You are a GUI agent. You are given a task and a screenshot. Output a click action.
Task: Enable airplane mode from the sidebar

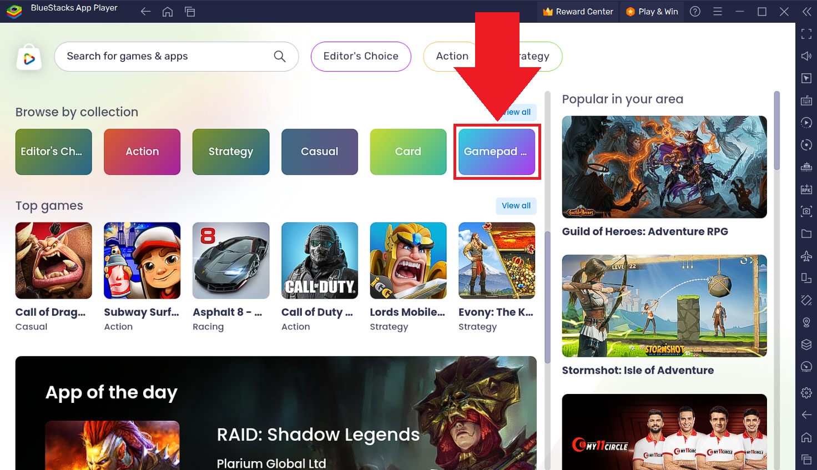click(806, 256)
